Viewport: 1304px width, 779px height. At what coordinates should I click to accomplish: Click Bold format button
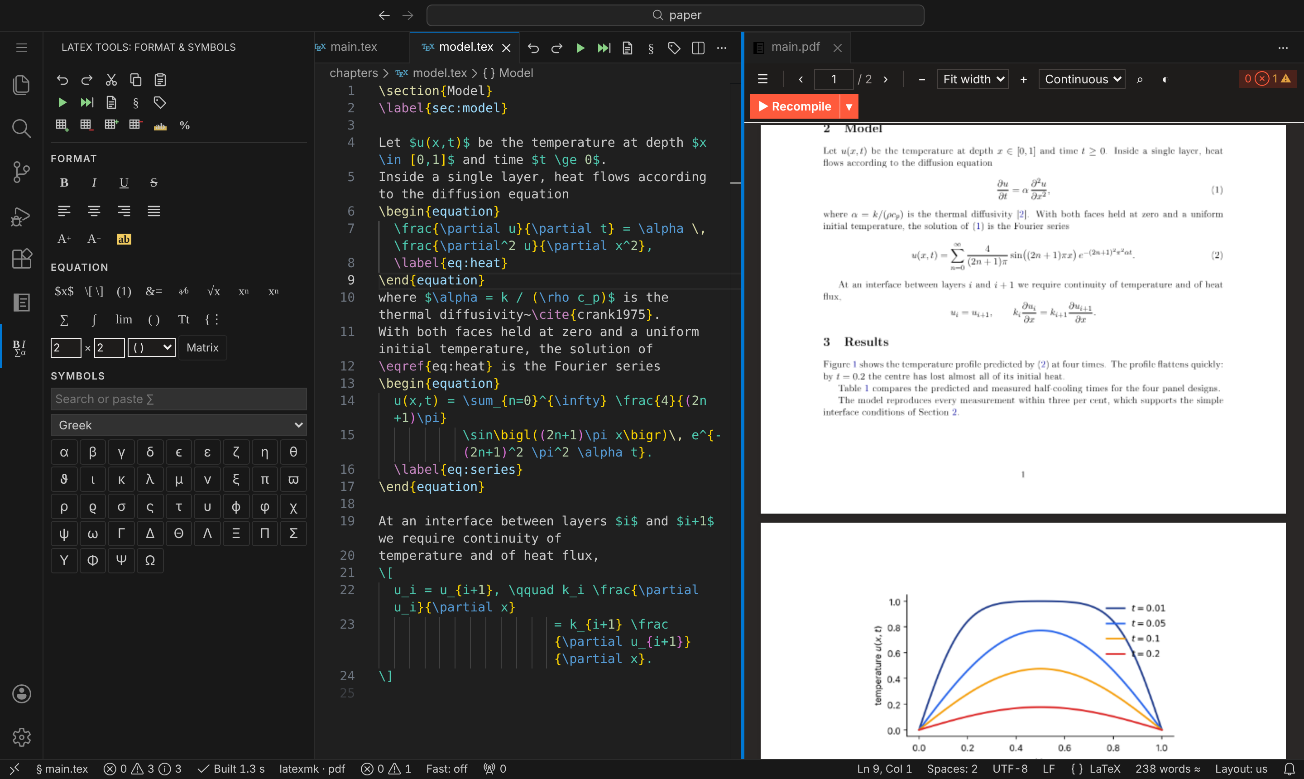(x=64, y=183)
